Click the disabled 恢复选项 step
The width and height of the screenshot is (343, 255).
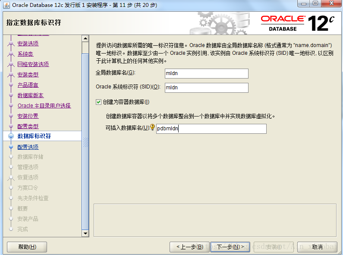(28, 177)
